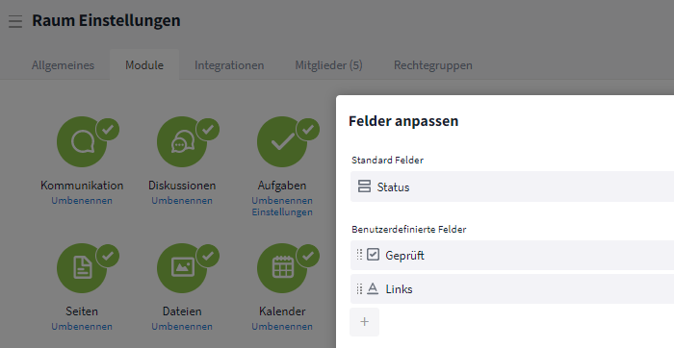Click Umbenennen under Kommunikation
Image resolution: width=674 pixels, height=348 pixels.
[x=82, y=200]
